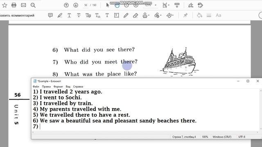Screen dimensions: 262x147
Task: Click Notepad line '2) I went to Sochi.'
Action: (57, 97)
